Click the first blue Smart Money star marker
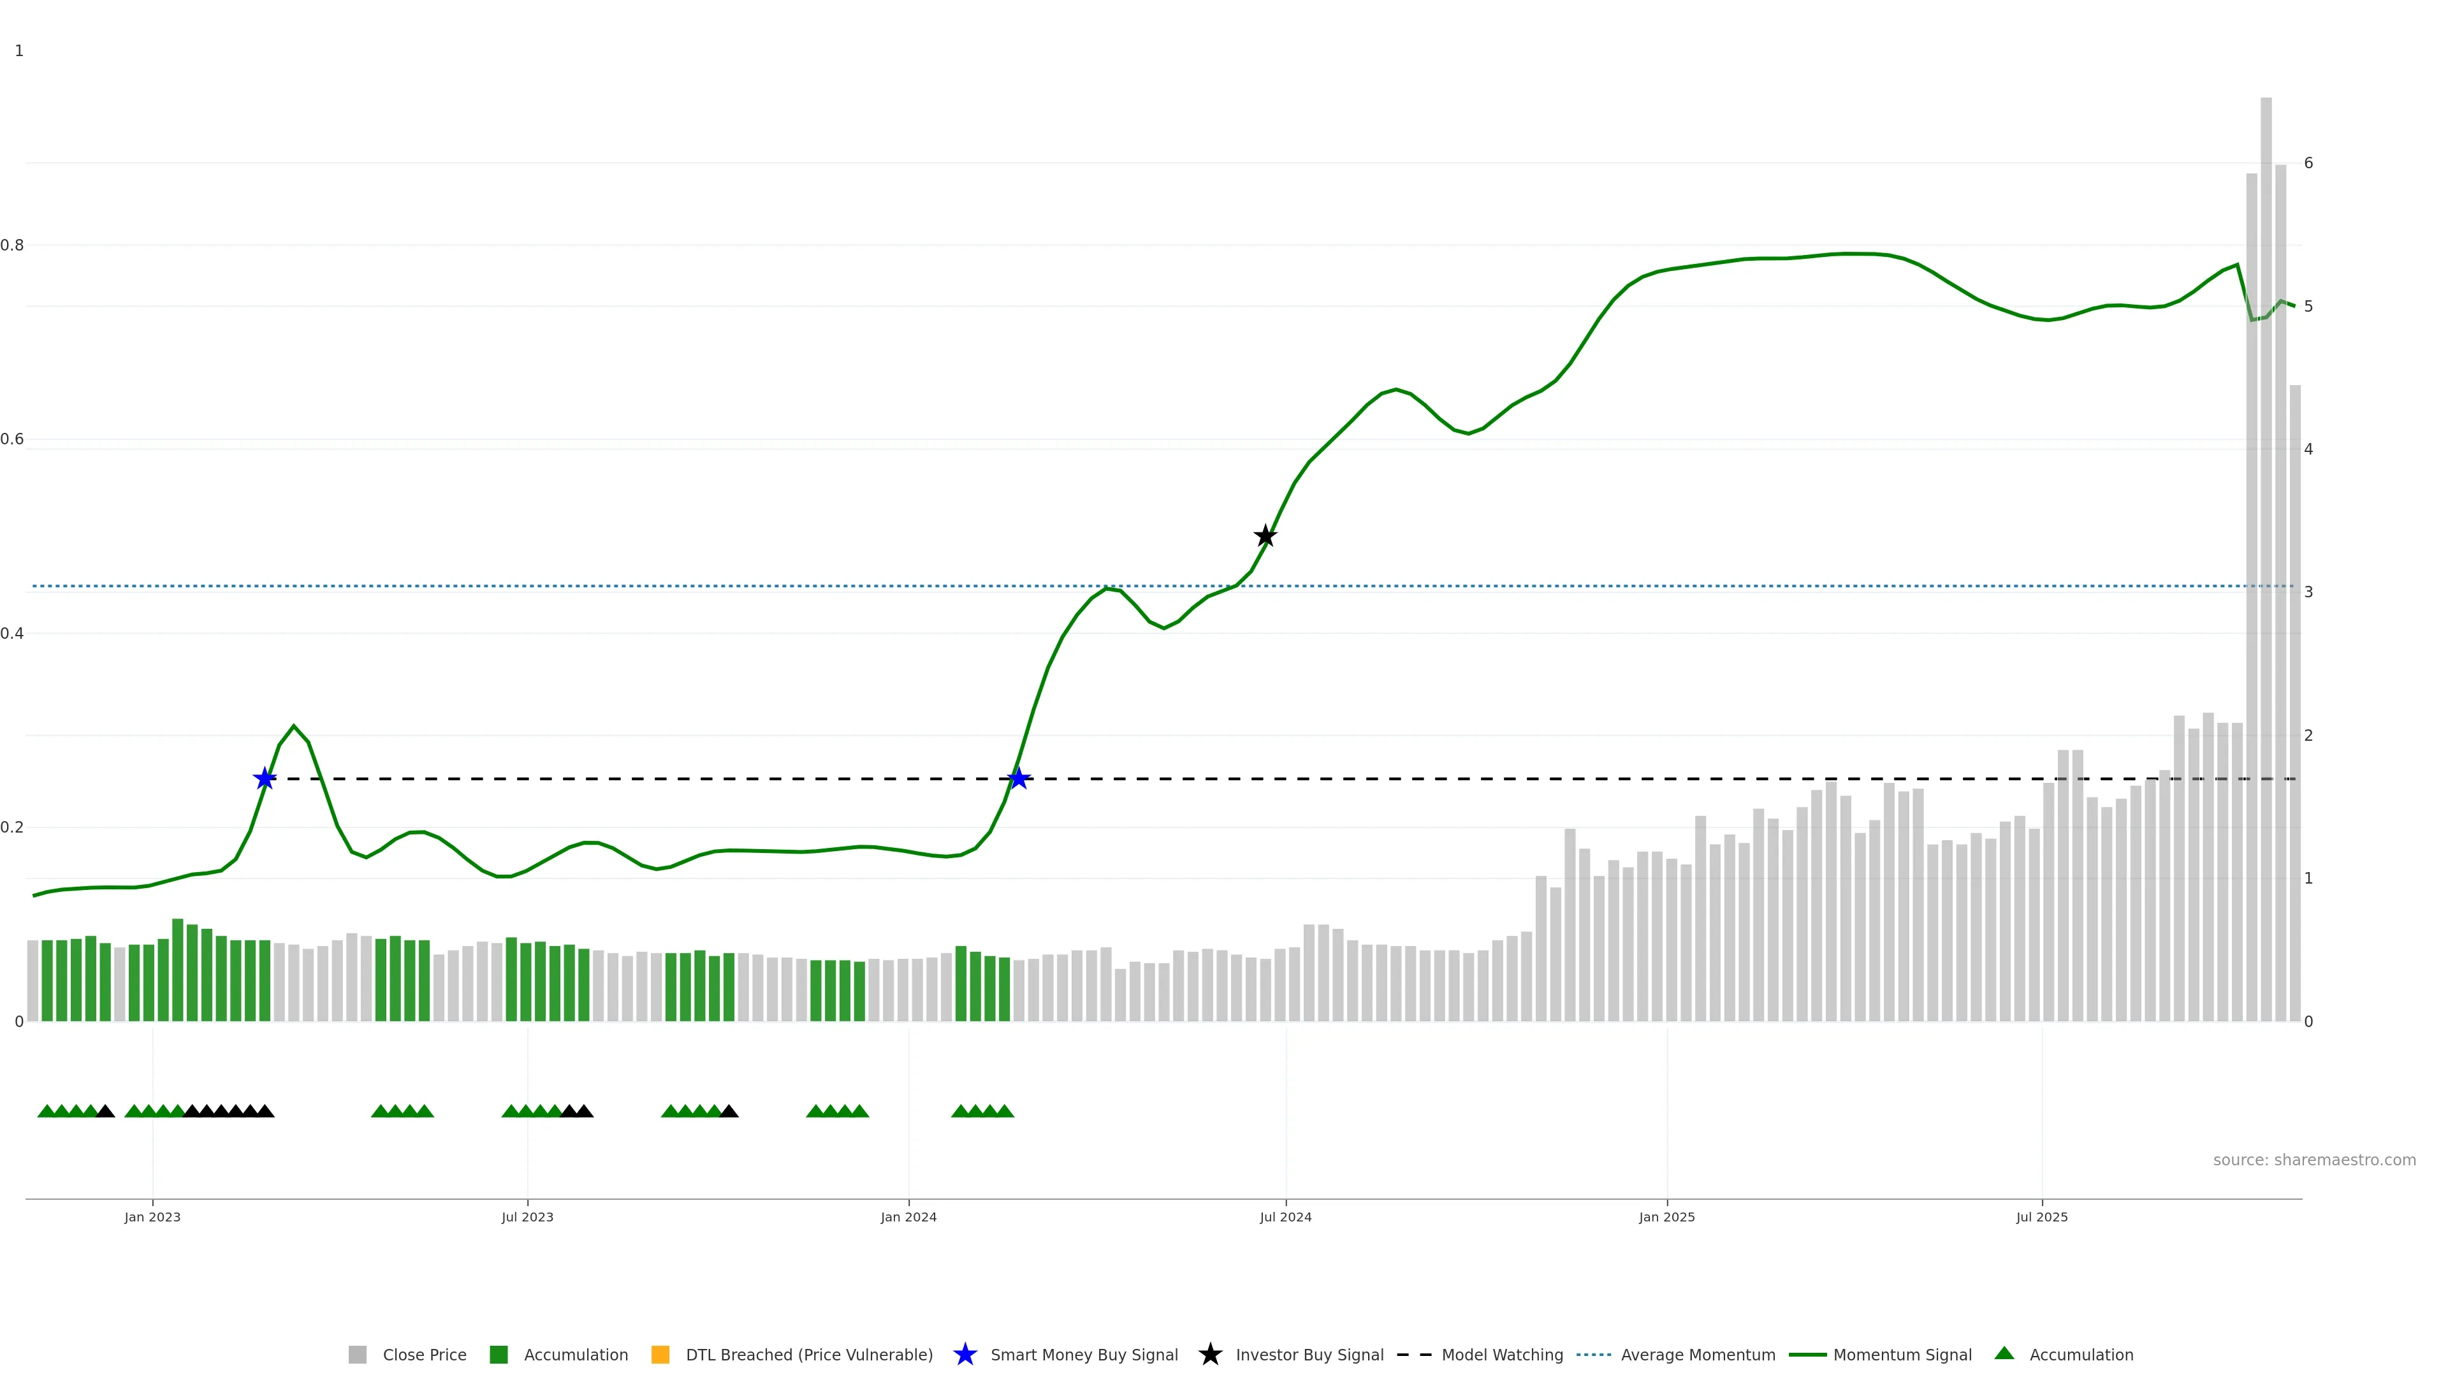Viewport: 2448px width, 1377px height. pyautogui.click(x=265, y=779)
